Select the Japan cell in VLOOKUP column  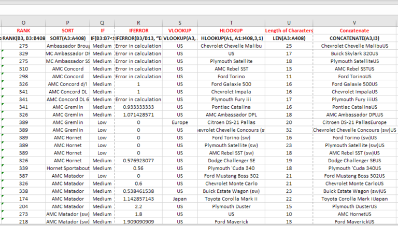180,199
